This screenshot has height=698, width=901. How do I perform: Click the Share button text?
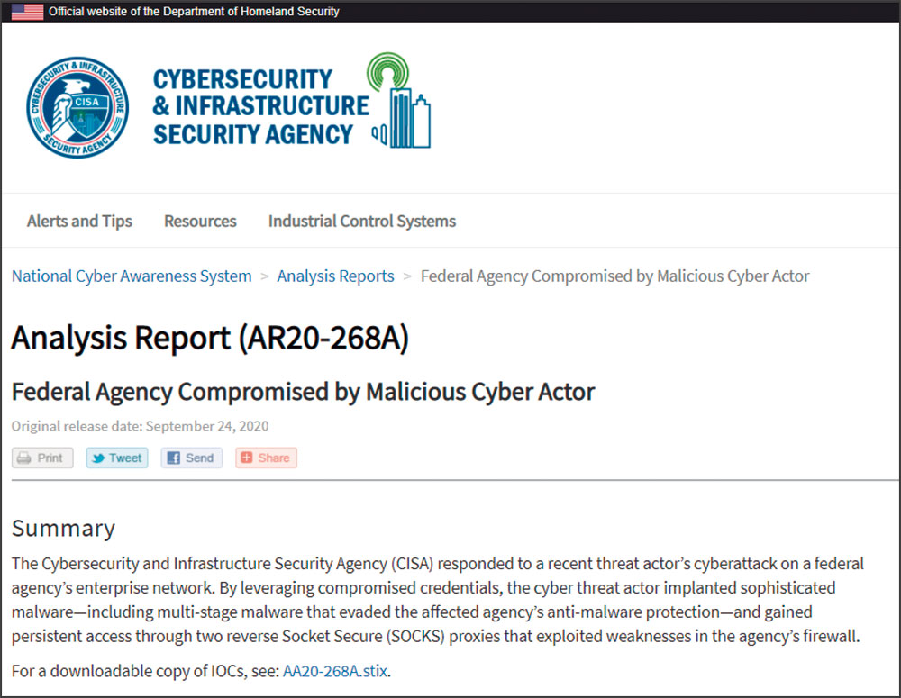274,458
